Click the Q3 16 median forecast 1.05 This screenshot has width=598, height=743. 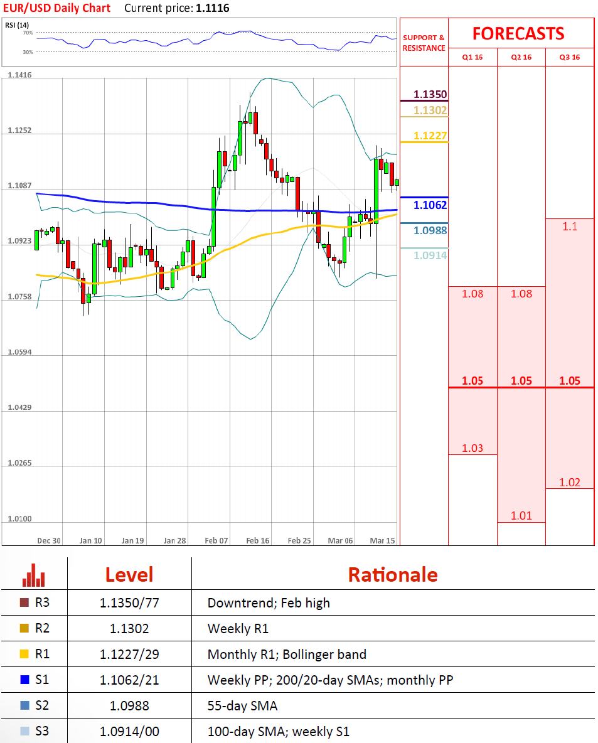[x=570, y=381]
